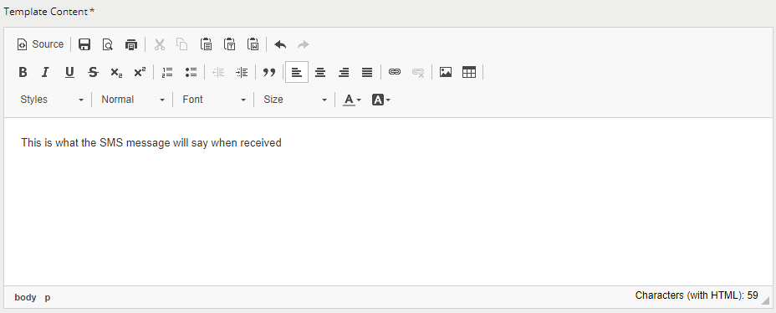Open the Size dropdown
Screen dimensions: 776x313
pyautogui.click(x=295, y=100)
